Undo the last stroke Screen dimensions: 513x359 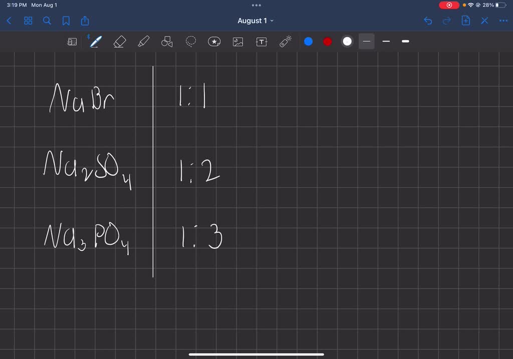[427, 21]
